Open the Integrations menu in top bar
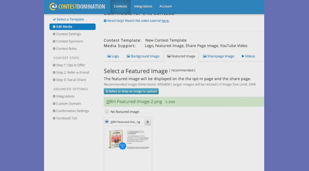Screen dimensions: 309x171 pyautogui.click(x=143, y=6)
